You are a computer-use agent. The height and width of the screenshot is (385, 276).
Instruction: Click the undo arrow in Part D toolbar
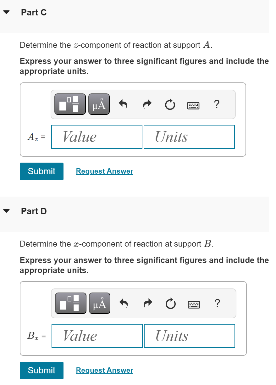[124, 303]
